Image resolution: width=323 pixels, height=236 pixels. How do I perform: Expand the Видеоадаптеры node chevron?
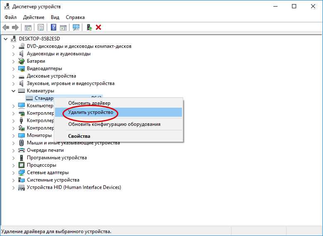14,69
